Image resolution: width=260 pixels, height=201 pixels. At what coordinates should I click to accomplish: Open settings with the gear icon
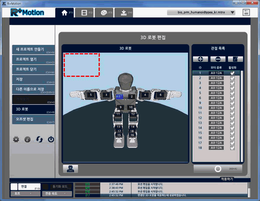click(16, 139)
